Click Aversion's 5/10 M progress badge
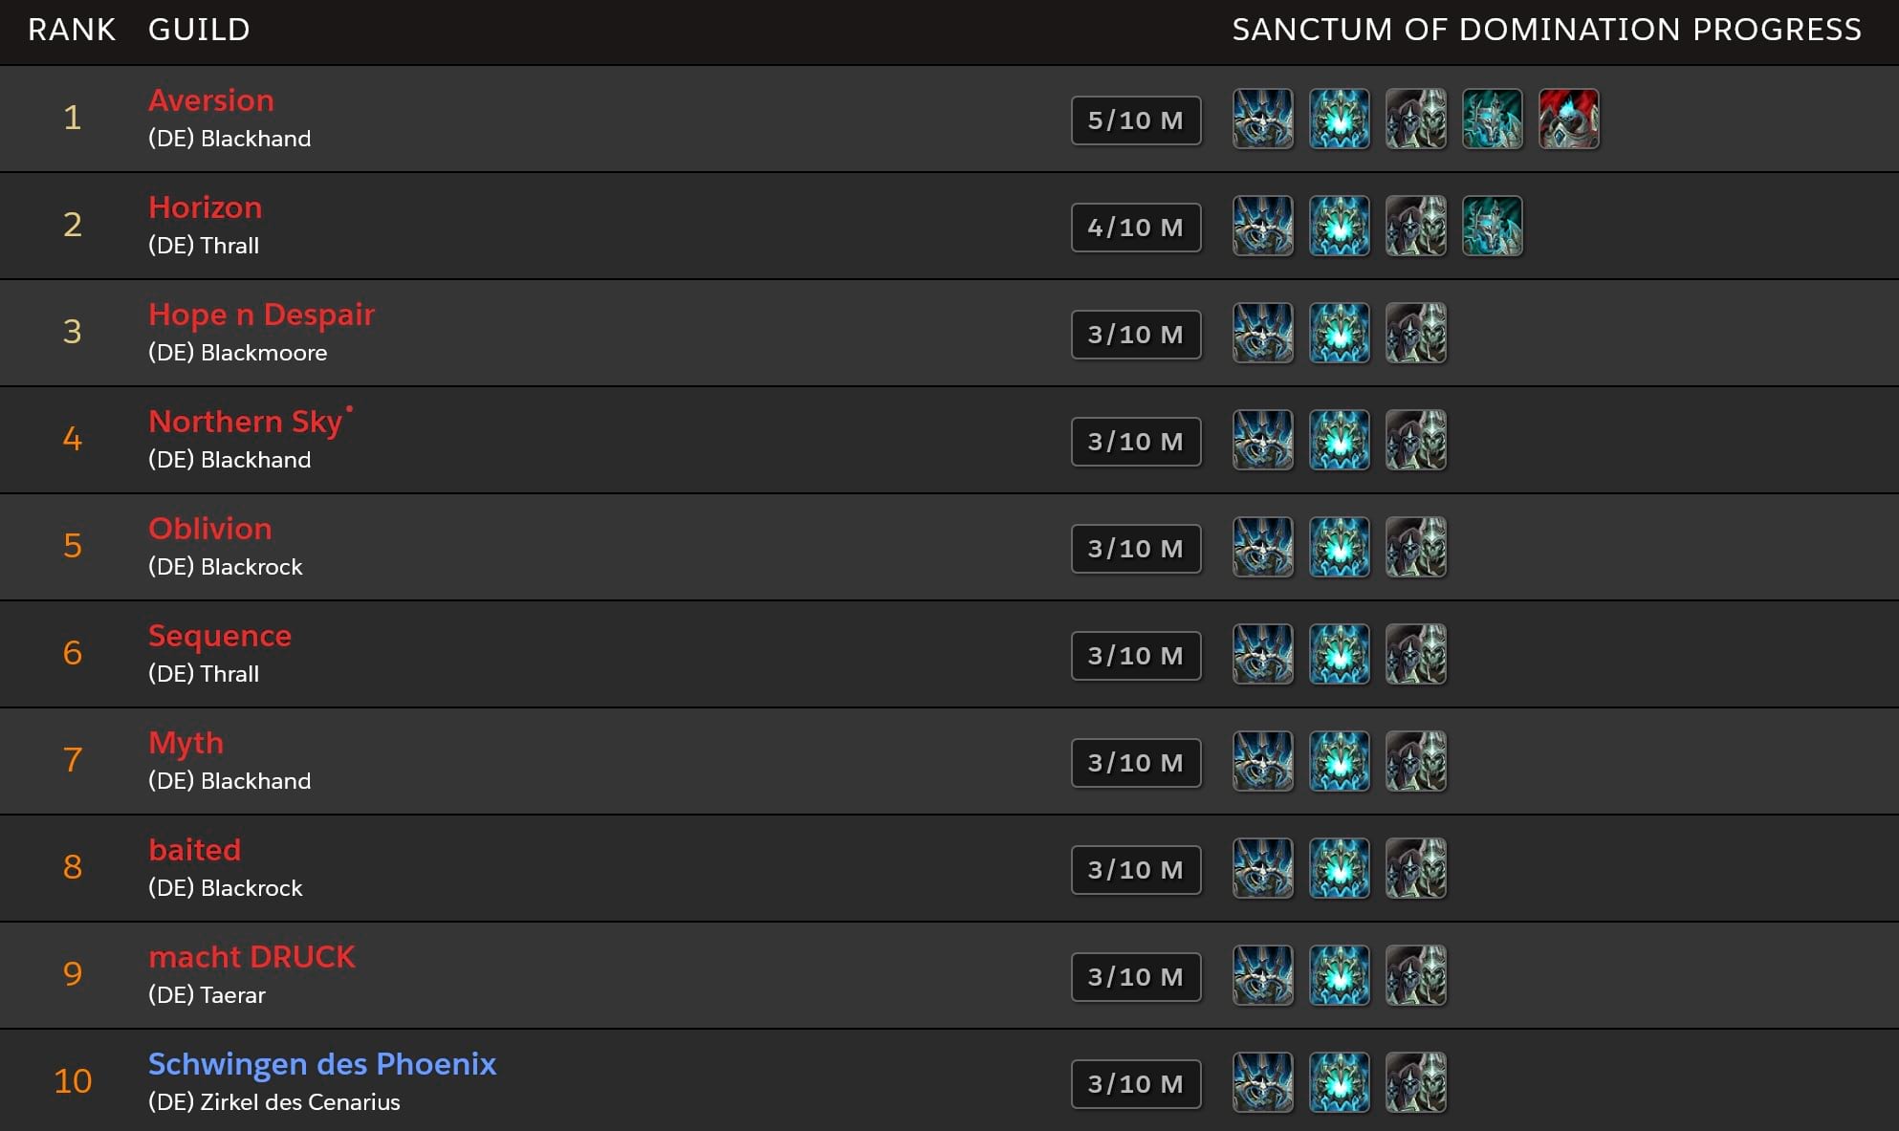The image size is (1899, 1131). 1136,120
